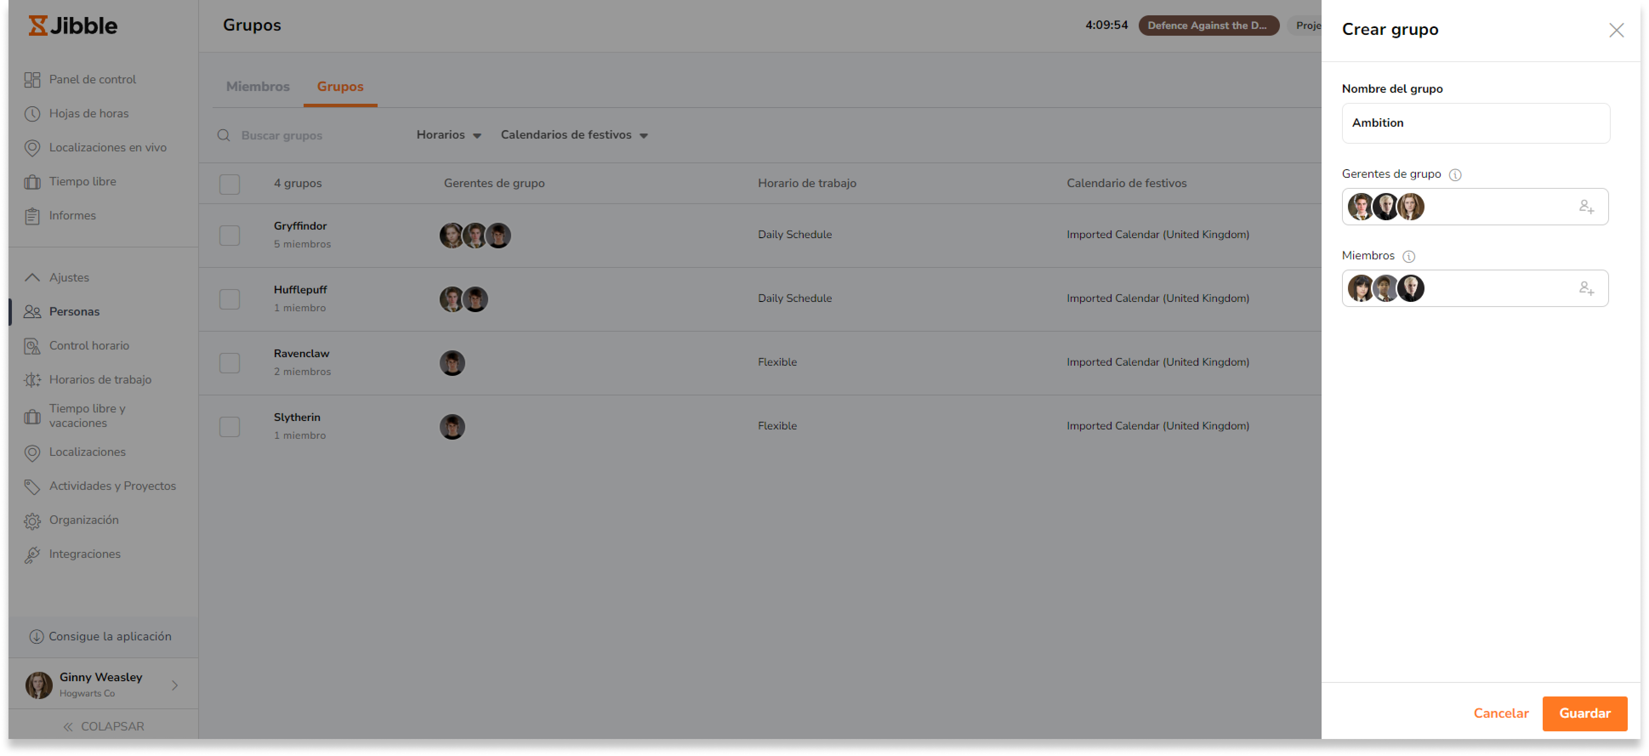Open Integraciones settings
Viewport: 1649px width, 756px height.
click(x=84, y=553)
